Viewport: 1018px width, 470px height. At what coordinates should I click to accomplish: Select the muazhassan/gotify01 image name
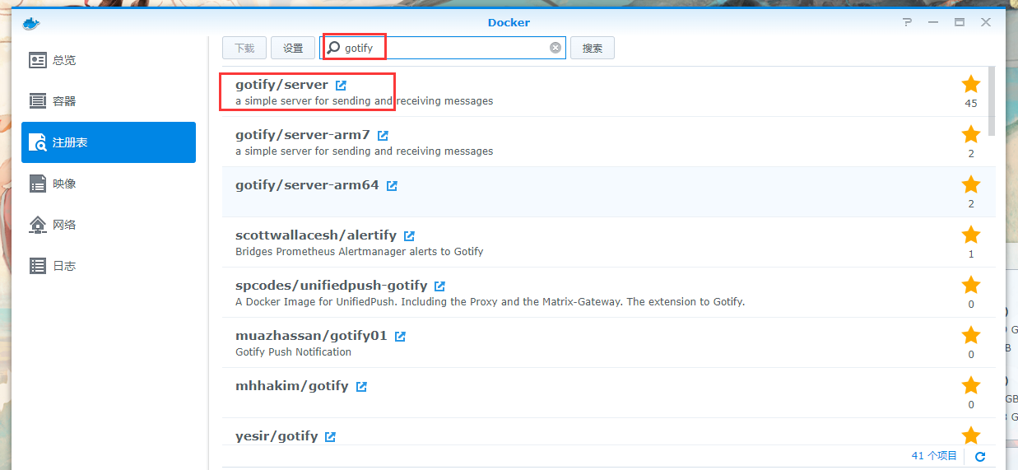point(311,336)
